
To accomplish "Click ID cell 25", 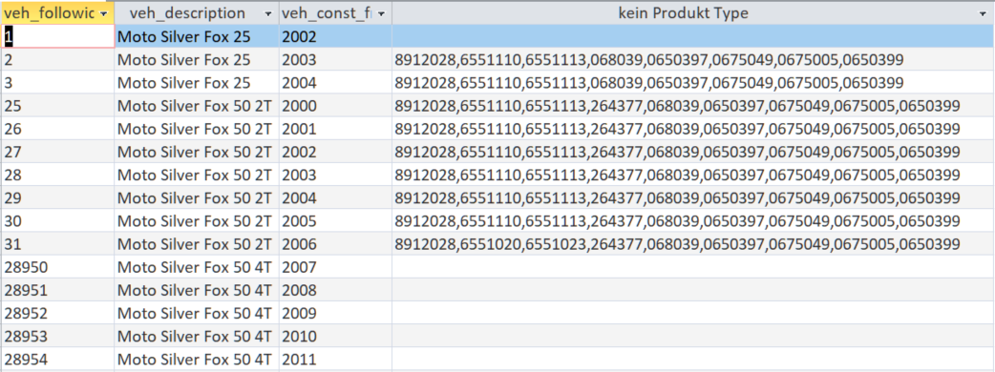I will coord(57,106).
